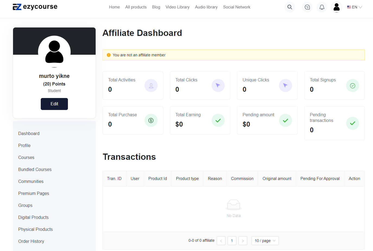
Task: Click the name murto yikne
Action: [54, 76]
